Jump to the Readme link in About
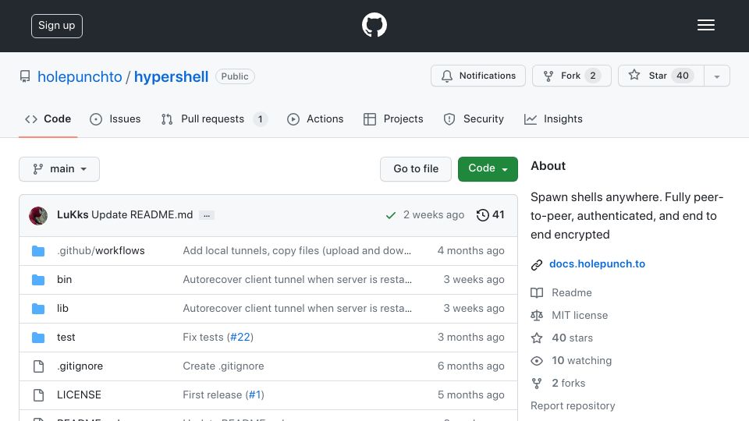Viewport: 749px width, 421px height. (x=571, y=292)
